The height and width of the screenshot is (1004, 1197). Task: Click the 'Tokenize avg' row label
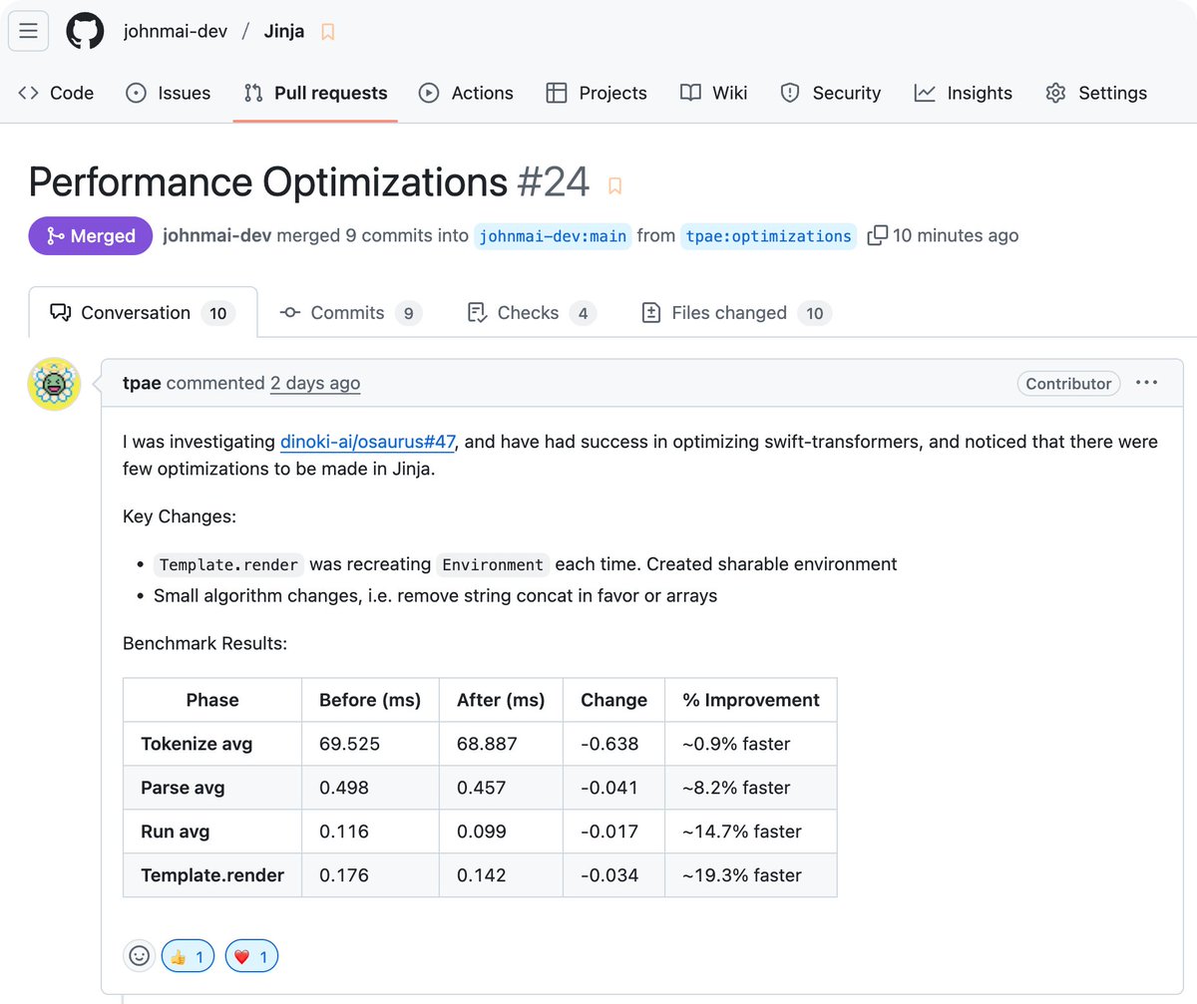pyautogui.click(x=197, y=744)
